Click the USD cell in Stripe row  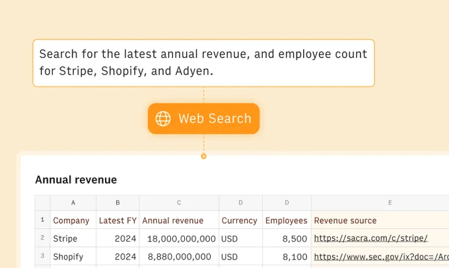240,238
